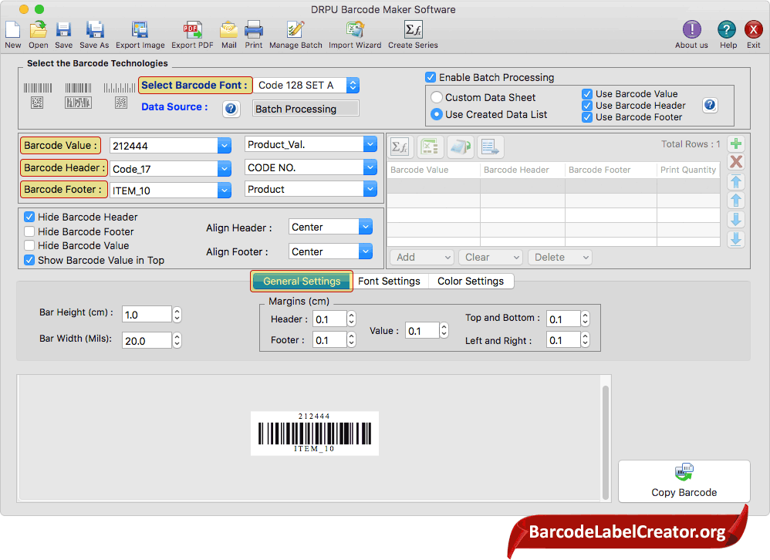Click the export list icon above data table
Screen dimensions: 770x560
coord(490,147)
